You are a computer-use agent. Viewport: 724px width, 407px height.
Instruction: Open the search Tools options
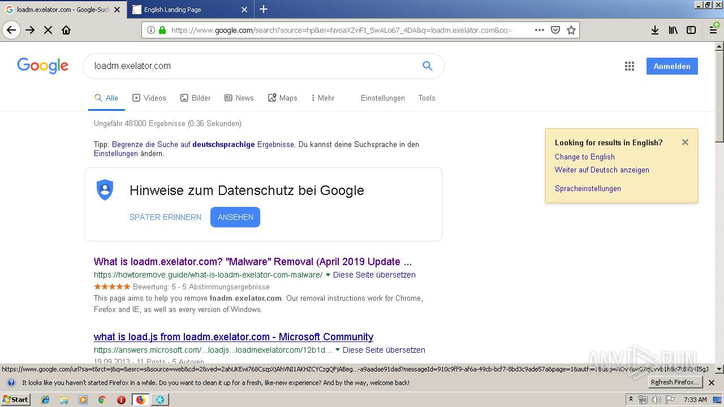tap(426, 98)
